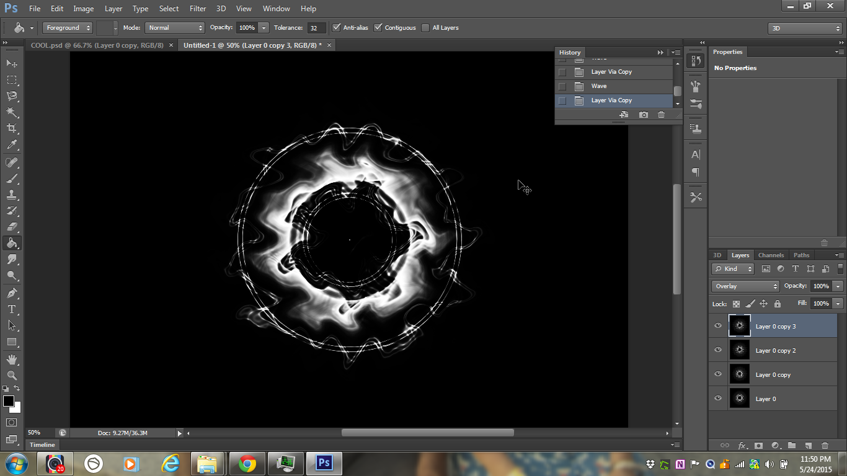Open the collapsed History panel icon
Viewport: 847px width, 476px height.
click(x=696, y=61)
